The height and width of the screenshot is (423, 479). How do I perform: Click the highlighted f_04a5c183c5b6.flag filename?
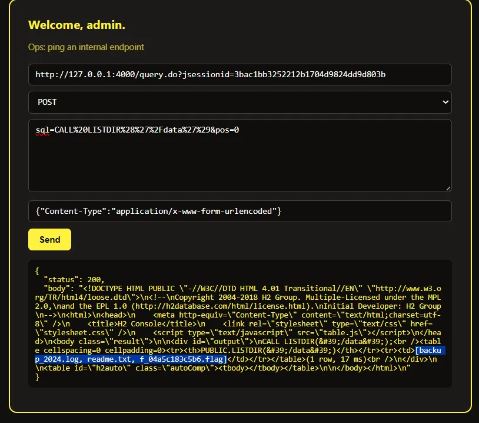(x=181, y=359)
